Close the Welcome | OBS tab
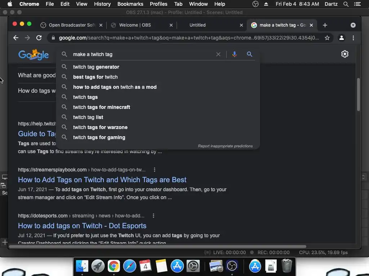The height and width of the screenshot is (276, 369). [x=171, y=25]
